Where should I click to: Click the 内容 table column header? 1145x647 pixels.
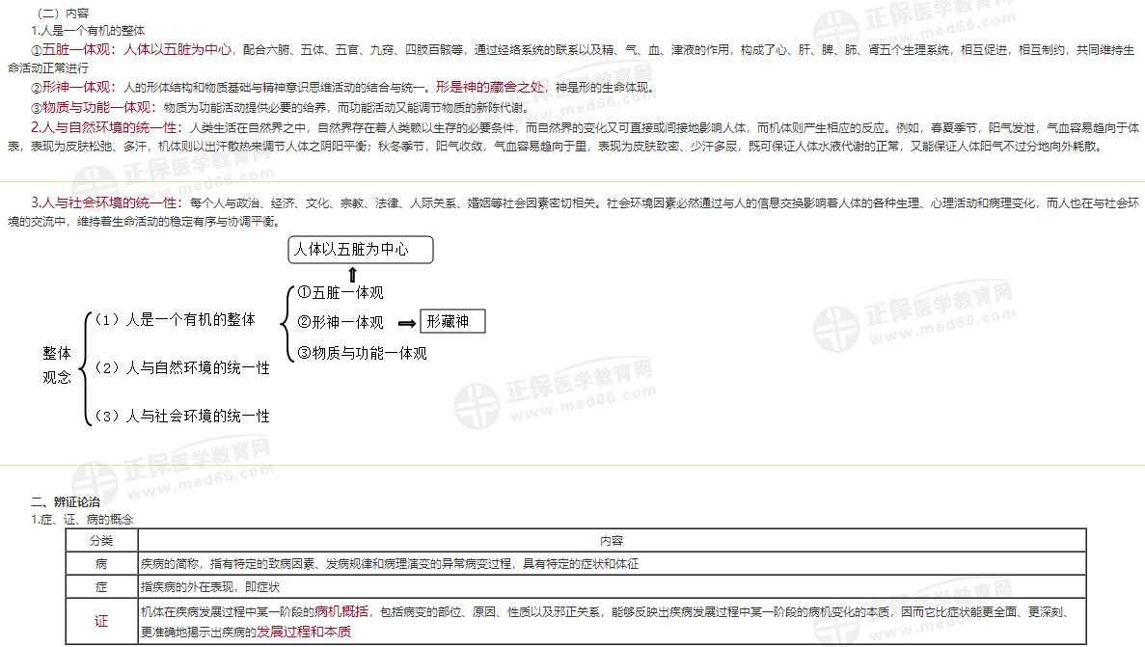tap(611, 541)
